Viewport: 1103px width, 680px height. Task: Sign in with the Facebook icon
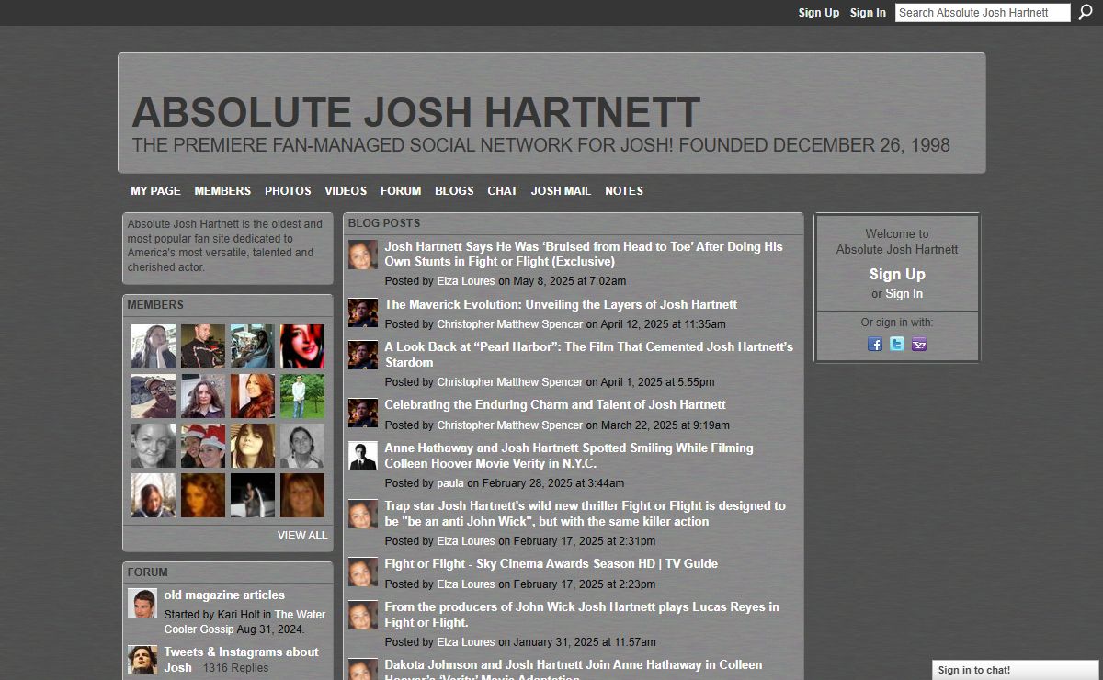pyautogui.click(x=875, y=344)
